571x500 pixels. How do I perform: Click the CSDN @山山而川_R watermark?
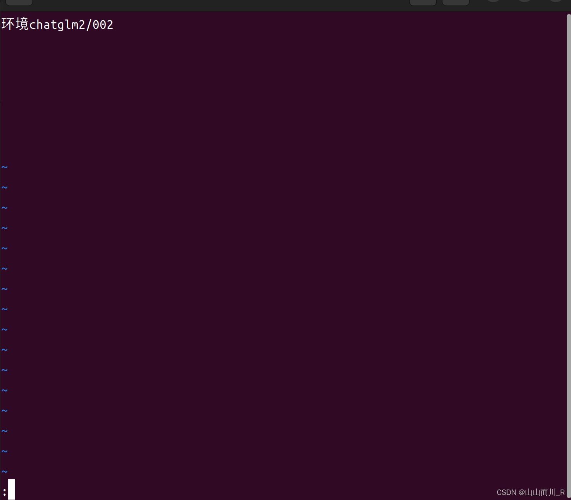coord(530,492)
